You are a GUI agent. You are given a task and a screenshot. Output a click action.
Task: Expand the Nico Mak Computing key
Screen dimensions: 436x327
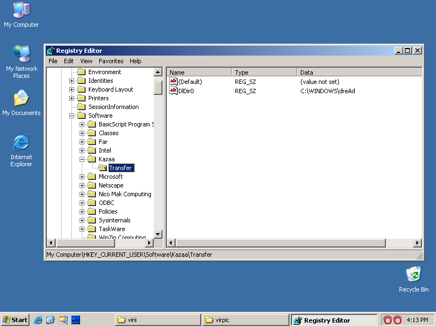tap(82, 195)
